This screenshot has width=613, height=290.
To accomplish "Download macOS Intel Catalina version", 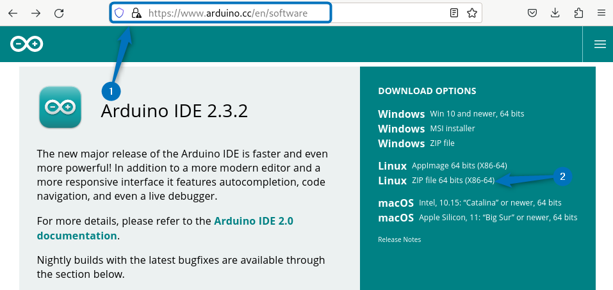I will pos(470,203).
